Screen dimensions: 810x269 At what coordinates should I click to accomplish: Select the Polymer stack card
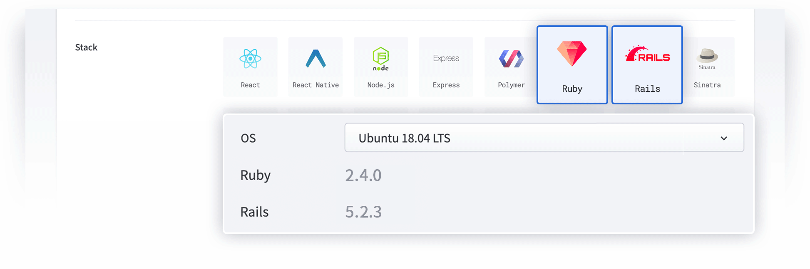click(x=511, y=67)
